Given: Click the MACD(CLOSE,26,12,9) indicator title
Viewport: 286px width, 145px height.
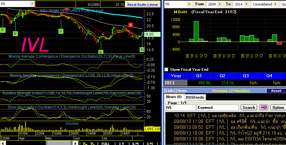Looking at the screenshot, I should [x=72, y=75].
